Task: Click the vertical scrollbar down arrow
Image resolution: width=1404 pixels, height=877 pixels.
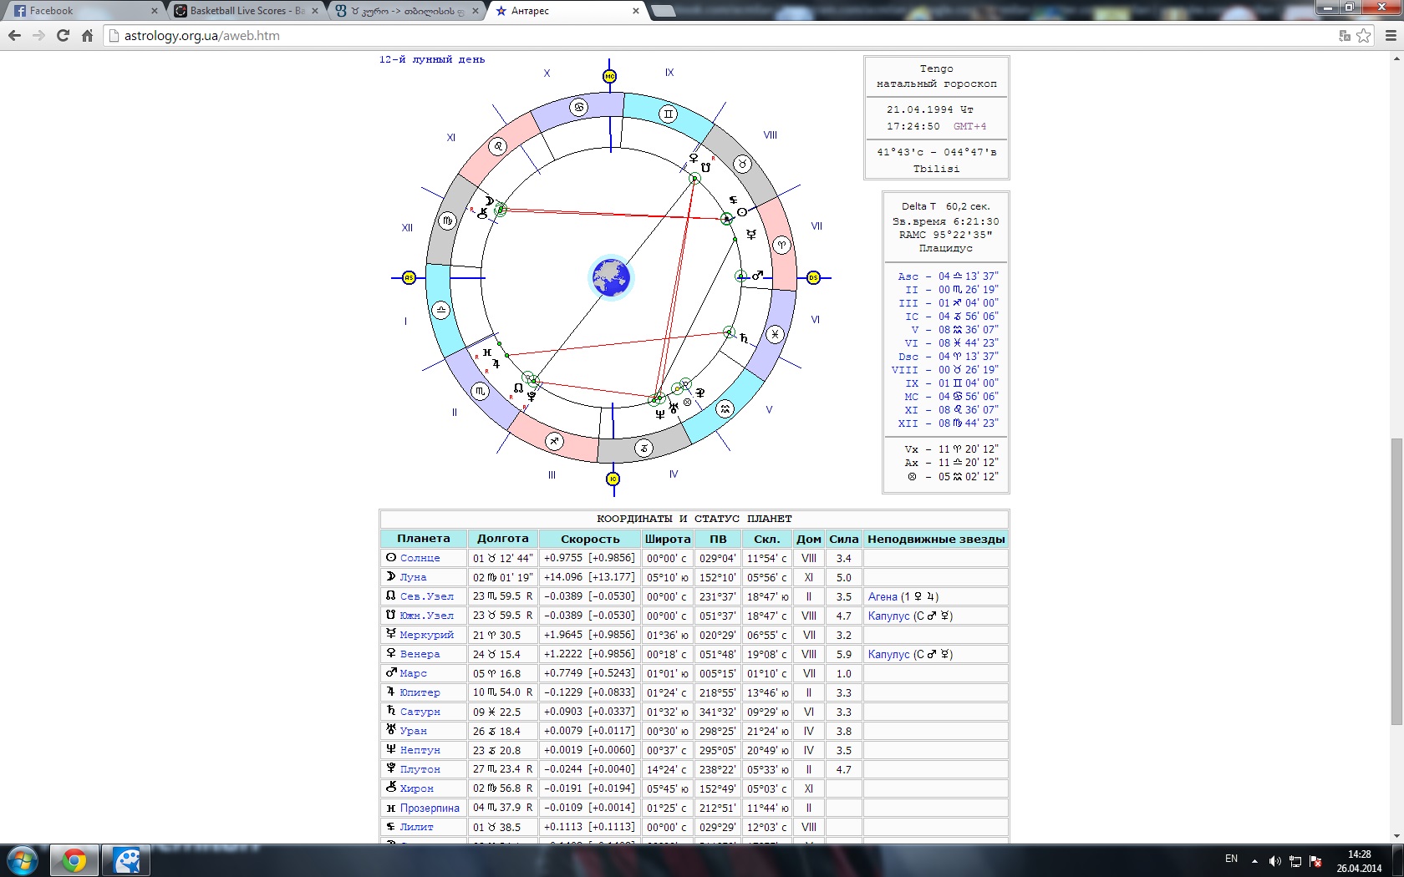Action: click(x=1396, y=836)
